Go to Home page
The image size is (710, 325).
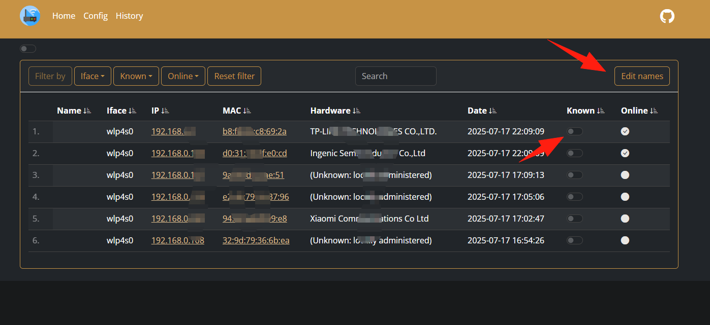[x=64, y=16]
